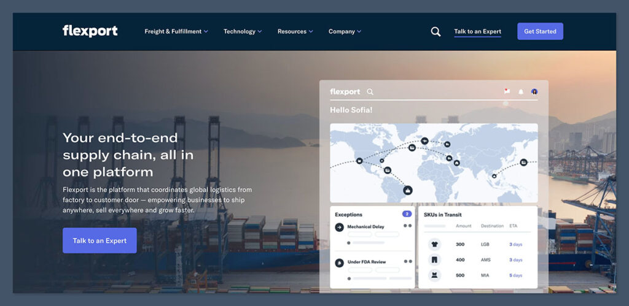Click the world map in the dashboard
The image size is (629, 306).
tap(434, 163)
